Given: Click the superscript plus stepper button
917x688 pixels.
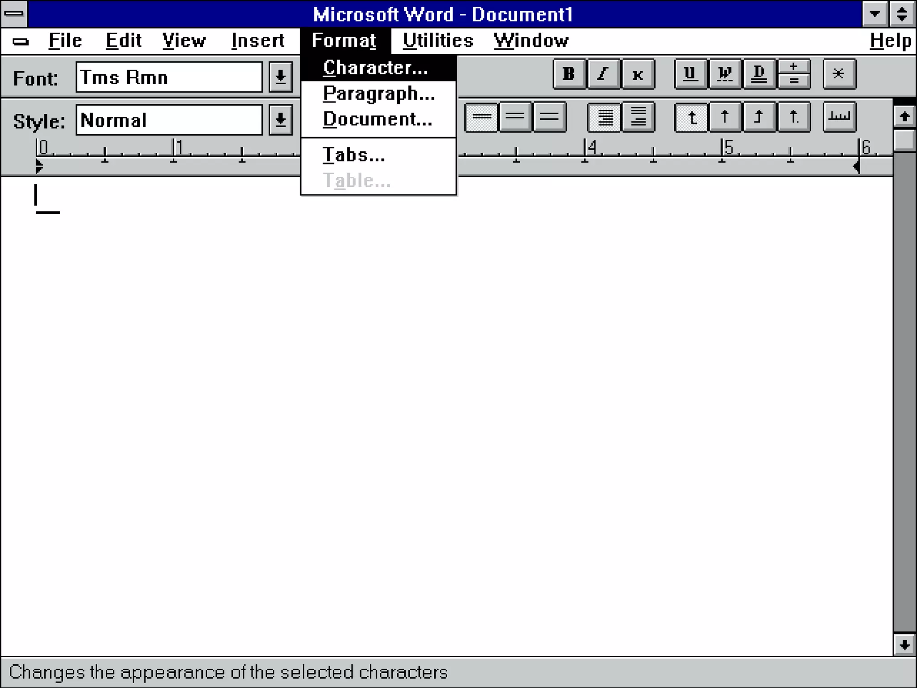Looking at the screenshot, I should (794, 67).
